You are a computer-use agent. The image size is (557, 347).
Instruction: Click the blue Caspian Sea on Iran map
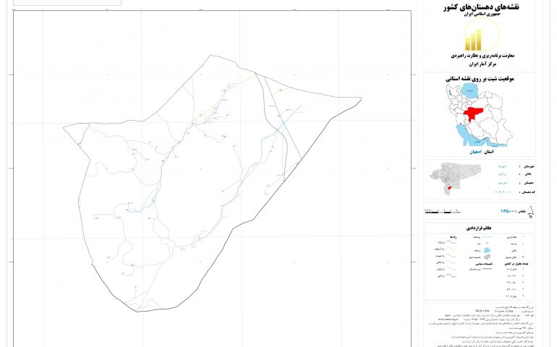coord(469,91)
